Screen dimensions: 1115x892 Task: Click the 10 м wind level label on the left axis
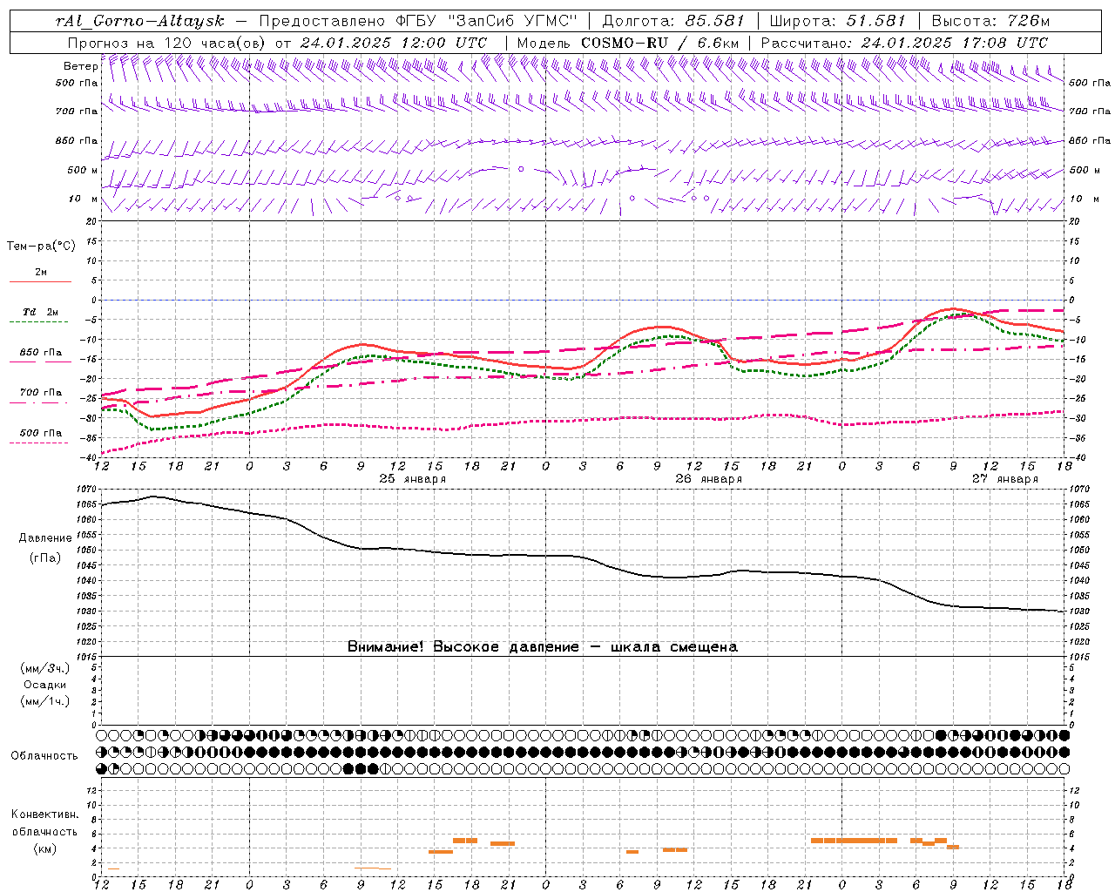tap(84, 199)
